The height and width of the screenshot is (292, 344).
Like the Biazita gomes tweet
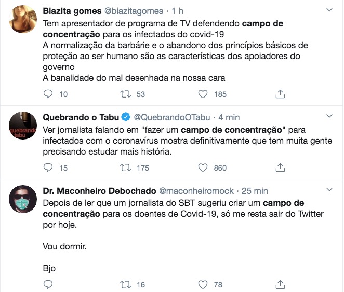(x=204, y=94)
